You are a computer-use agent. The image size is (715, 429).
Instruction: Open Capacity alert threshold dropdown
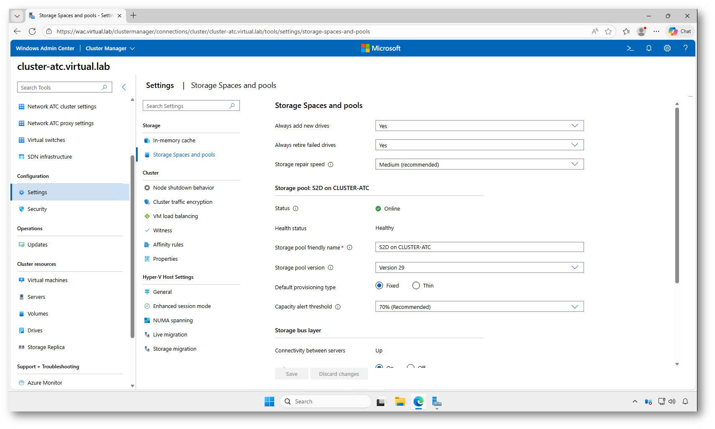point(479,307)
